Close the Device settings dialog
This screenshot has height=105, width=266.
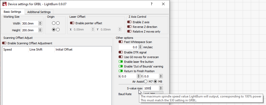pyautogui.click(x=163, y=4)
